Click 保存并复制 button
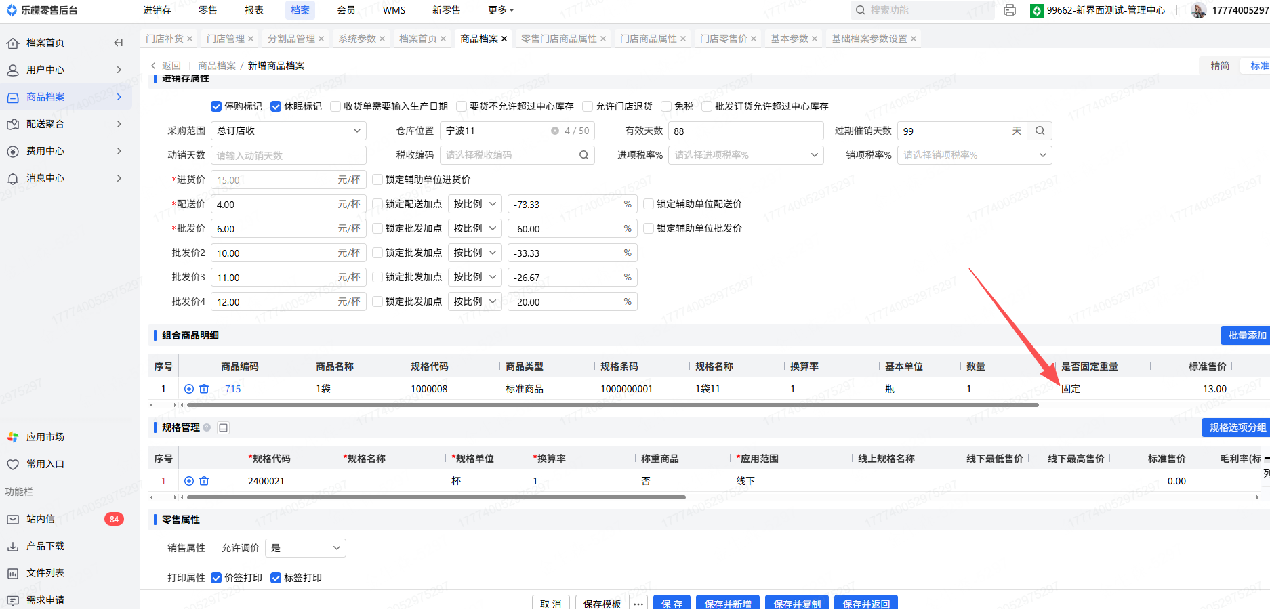 (797, 604)
